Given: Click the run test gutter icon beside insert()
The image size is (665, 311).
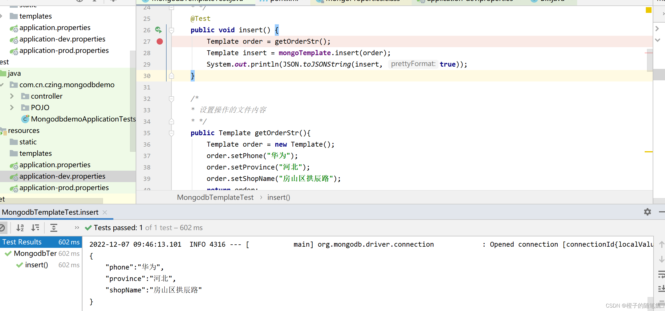Looking at the screenshot, I should coord(158,30).
